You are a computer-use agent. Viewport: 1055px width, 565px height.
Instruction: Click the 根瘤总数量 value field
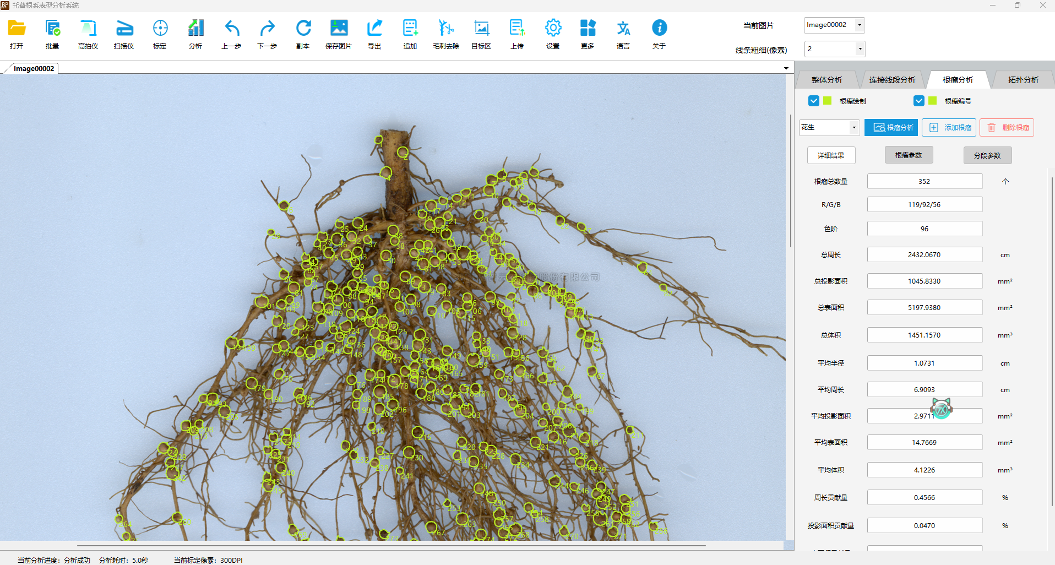coord(925,181)
